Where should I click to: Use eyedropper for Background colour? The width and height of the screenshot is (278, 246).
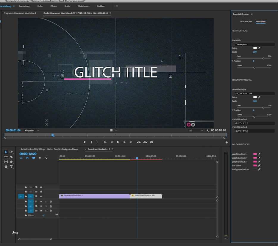[259, 170]
